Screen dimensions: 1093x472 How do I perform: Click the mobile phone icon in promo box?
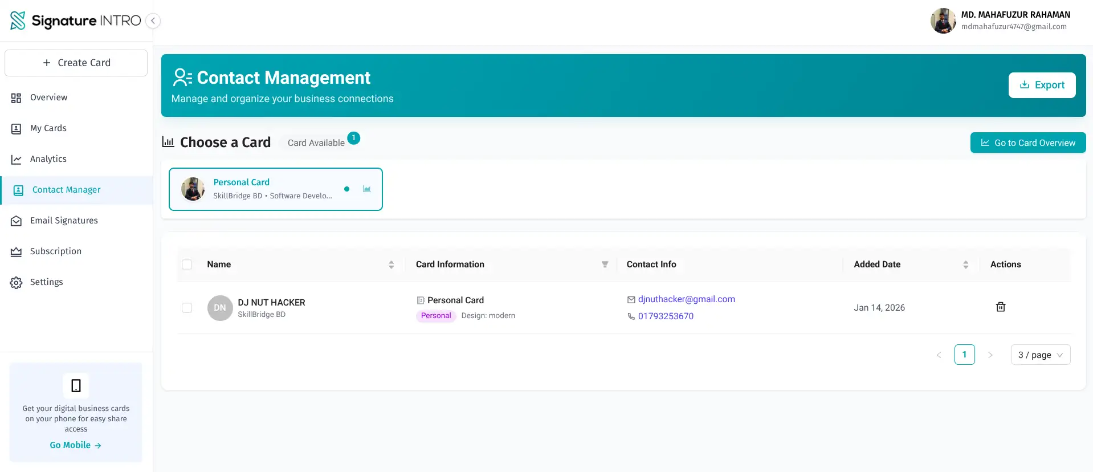[x=76, y=386]
